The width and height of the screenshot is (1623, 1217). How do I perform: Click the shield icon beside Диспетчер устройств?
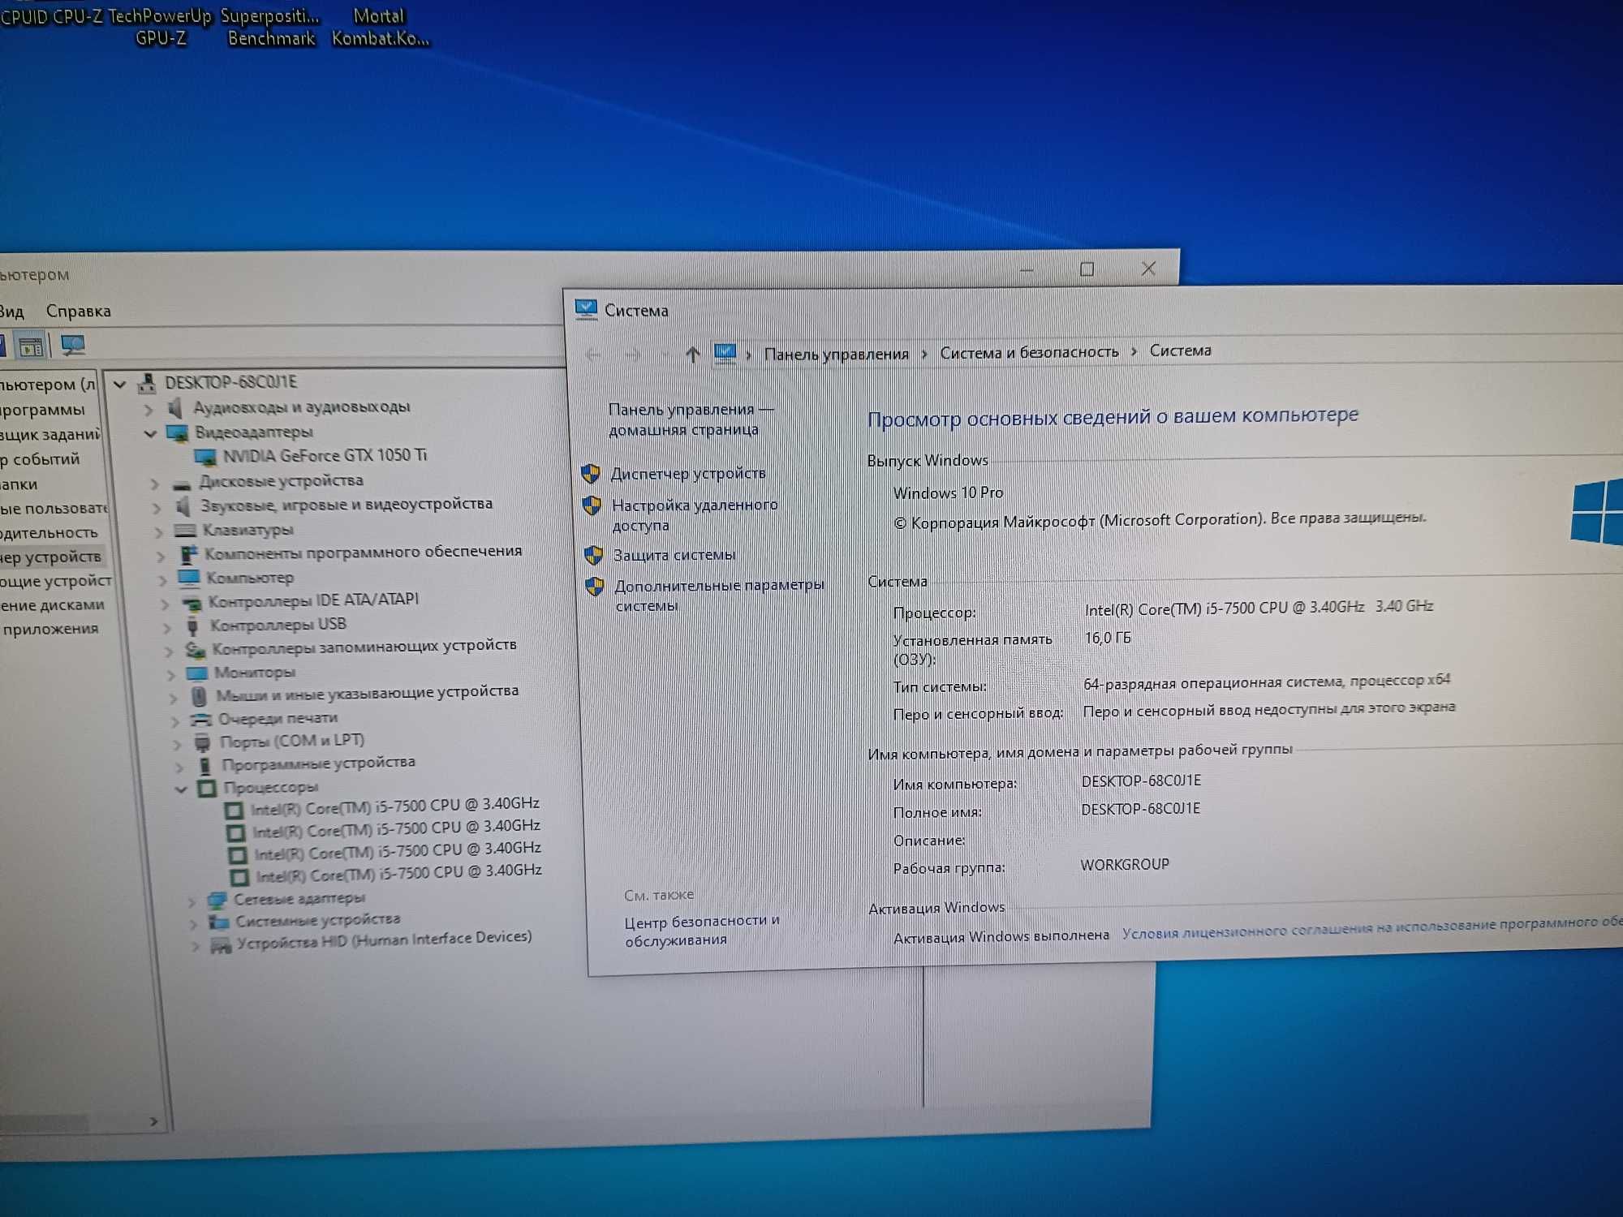pos(591,474)
